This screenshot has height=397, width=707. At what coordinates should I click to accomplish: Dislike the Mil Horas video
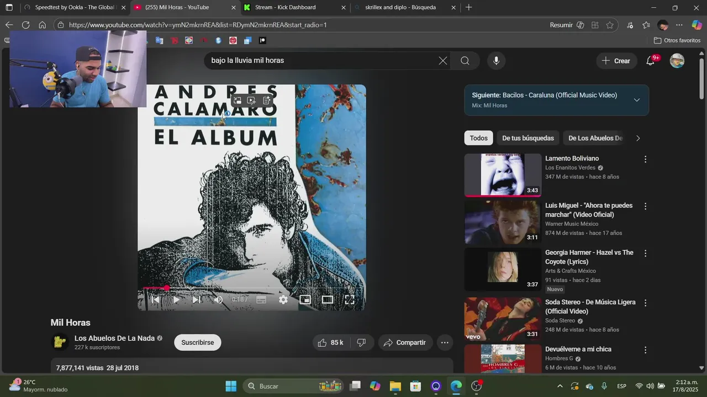(x=361, y=342)
